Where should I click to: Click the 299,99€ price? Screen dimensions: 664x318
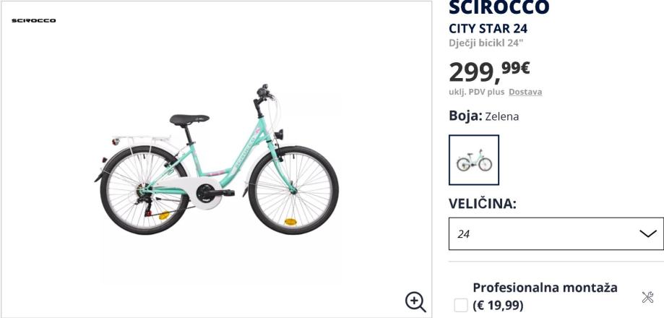coord(490,71)
